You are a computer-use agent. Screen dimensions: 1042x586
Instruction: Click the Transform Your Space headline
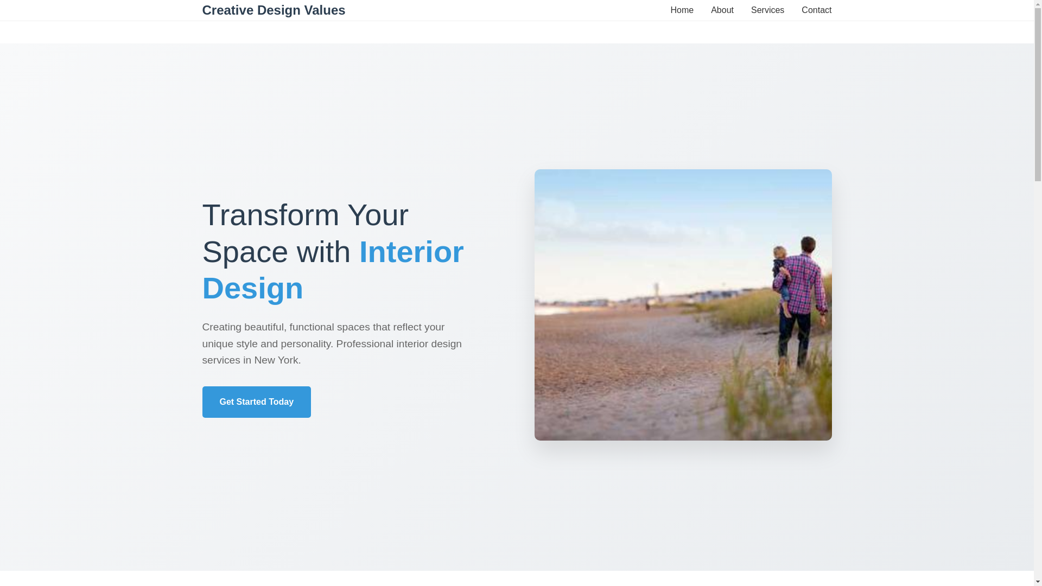[333, 251]
